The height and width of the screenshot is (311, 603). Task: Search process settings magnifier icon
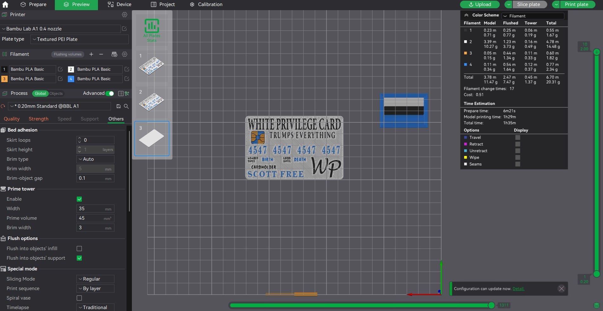pos(126,106)
